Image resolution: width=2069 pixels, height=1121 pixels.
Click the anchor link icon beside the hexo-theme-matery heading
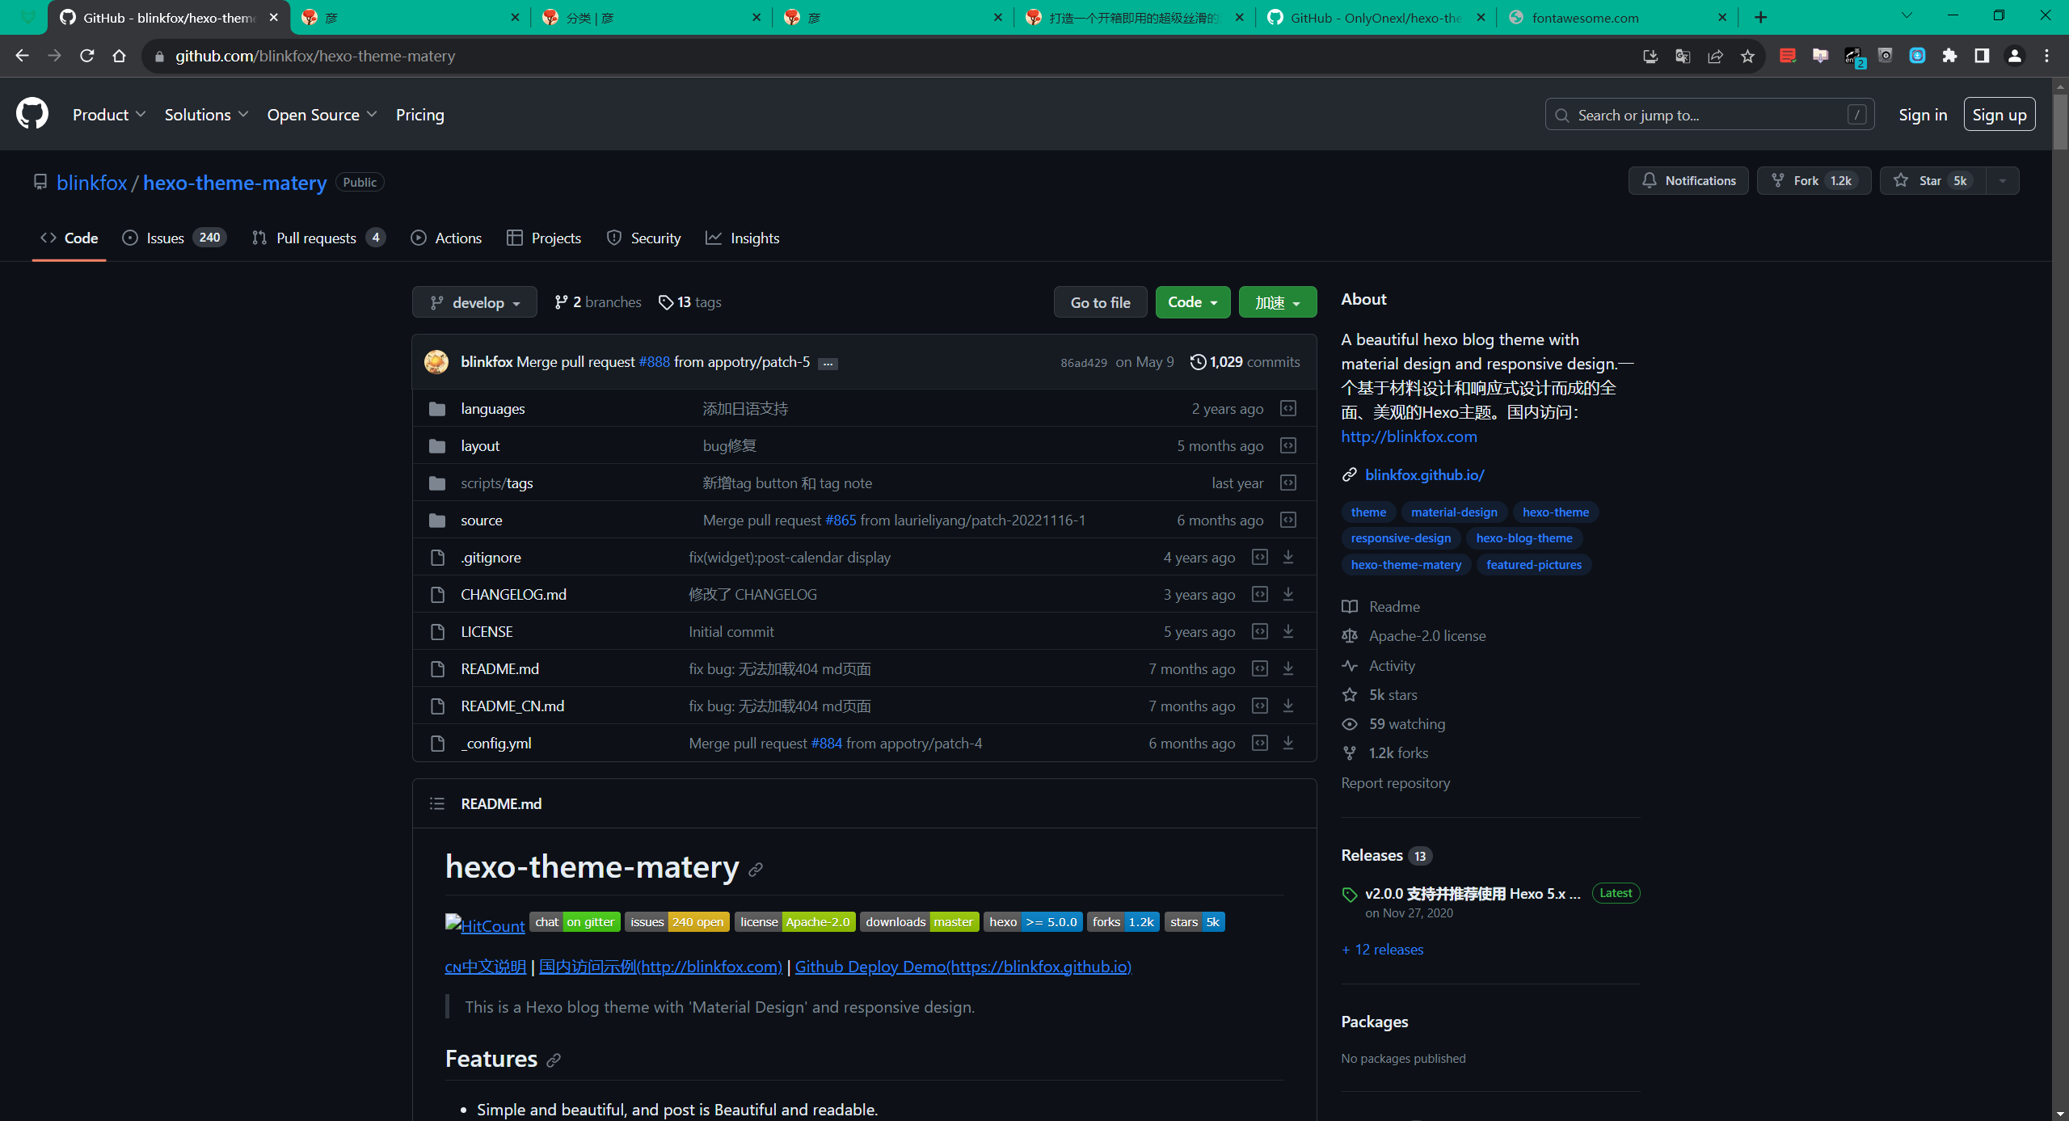click(756, 869)
